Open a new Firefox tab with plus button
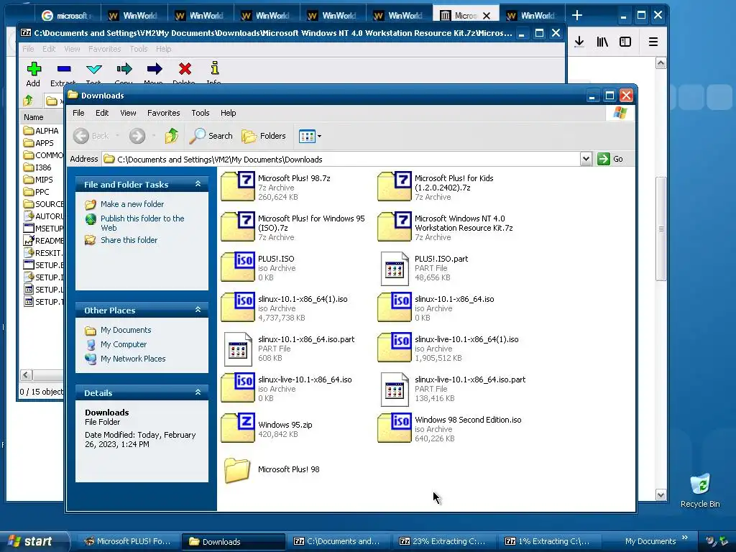 click(x=577, y=16)
